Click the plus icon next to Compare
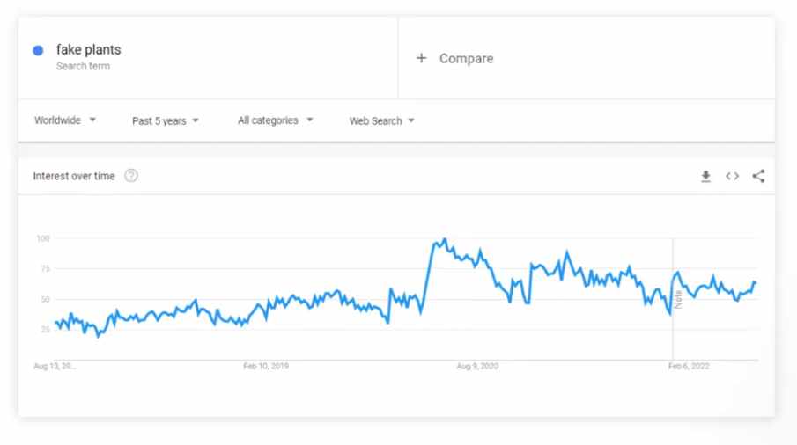Screen dimensions: 797x445 tap(421, 58)
